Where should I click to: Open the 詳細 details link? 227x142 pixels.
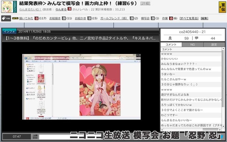(145, 3)
